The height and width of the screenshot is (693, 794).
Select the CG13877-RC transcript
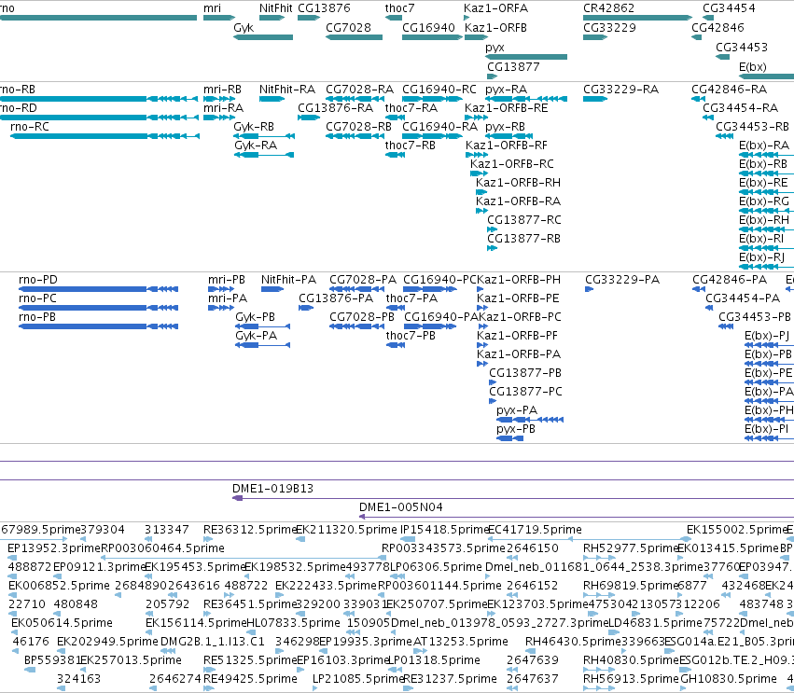[492, 229]
